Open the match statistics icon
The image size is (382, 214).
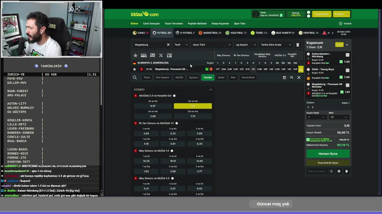pyautogui.click(x=284, y=78)
